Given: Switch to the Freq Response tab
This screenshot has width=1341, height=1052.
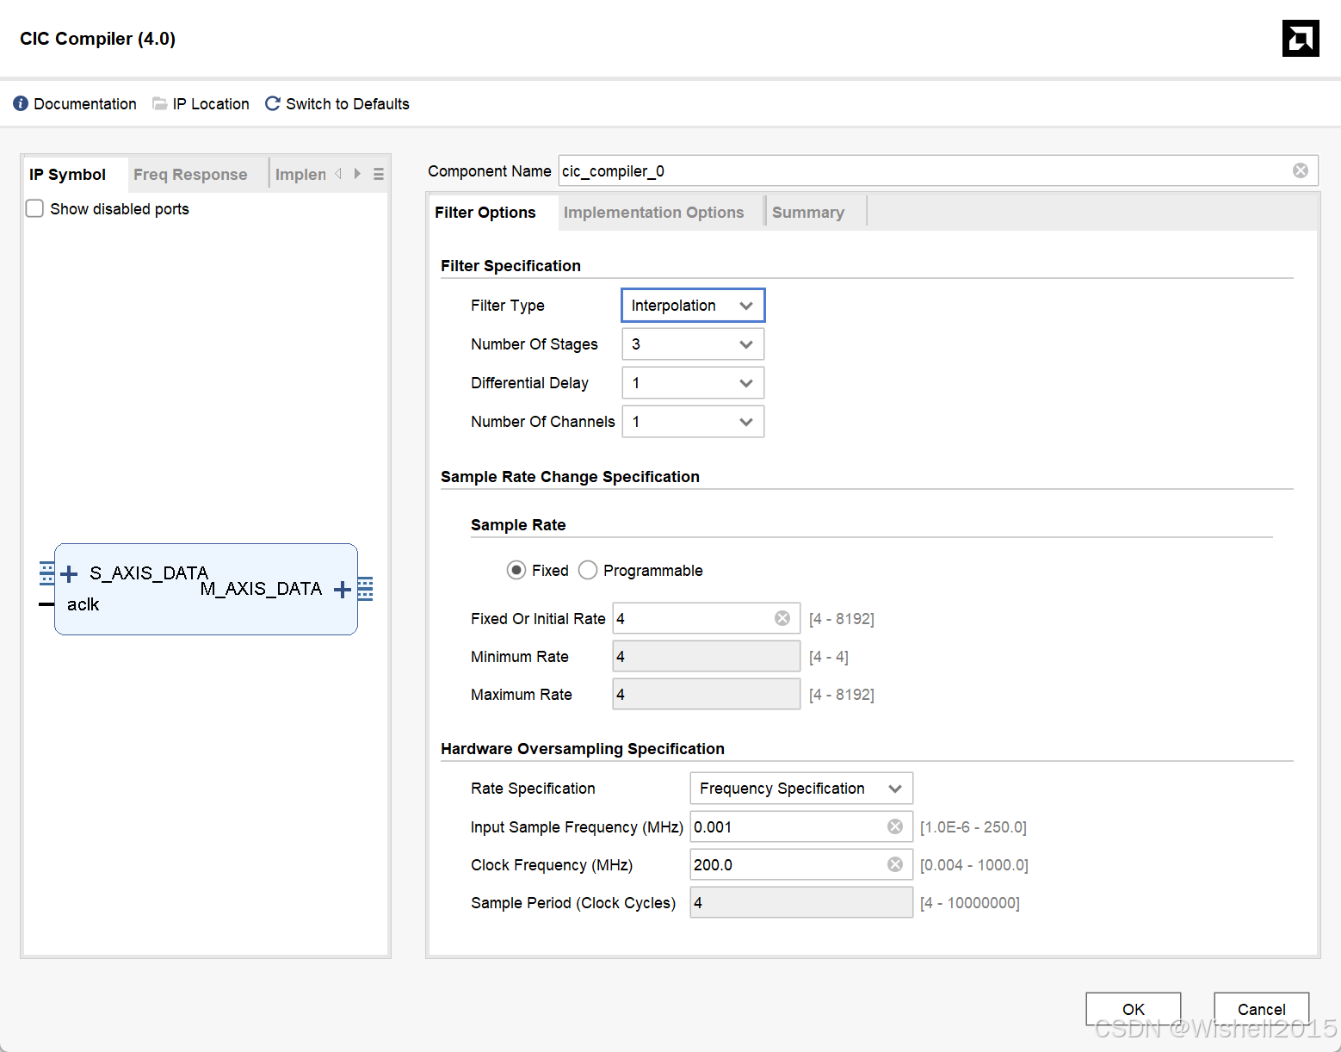Looking at the screenshot, I should tap(190, 175).
